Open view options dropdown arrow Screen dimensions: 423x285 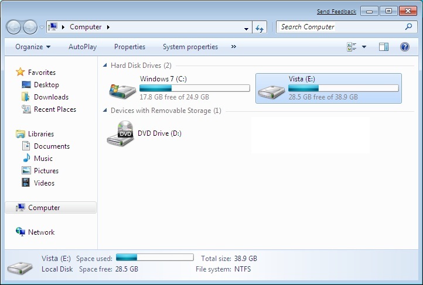(364, 47)
